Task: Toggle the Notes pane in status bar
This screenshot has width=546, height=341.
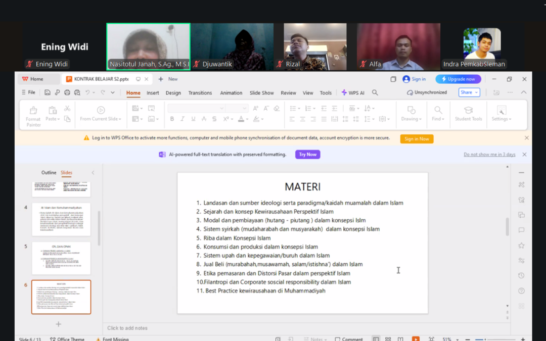Action: (x=315, y=339)
